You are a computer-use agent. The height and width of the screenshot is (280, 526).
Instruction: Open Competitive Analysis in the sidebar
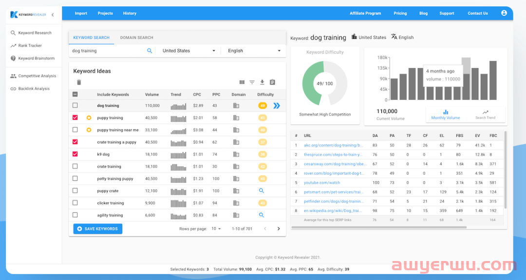(x=33, y=76)
